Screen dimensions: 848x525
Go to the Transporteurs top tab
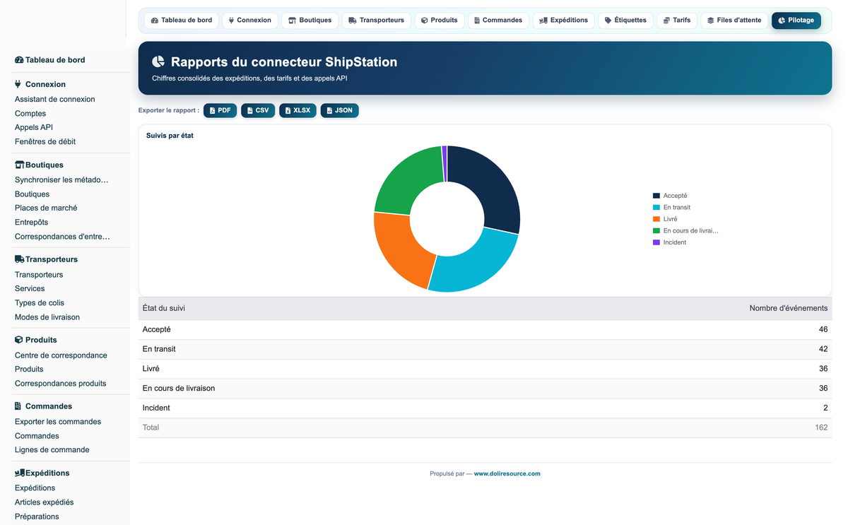tap(376, 20)
